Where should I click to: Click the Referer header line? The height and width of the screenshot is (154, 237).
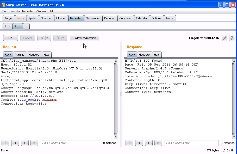pyautogui.click(x=28, y=96)
